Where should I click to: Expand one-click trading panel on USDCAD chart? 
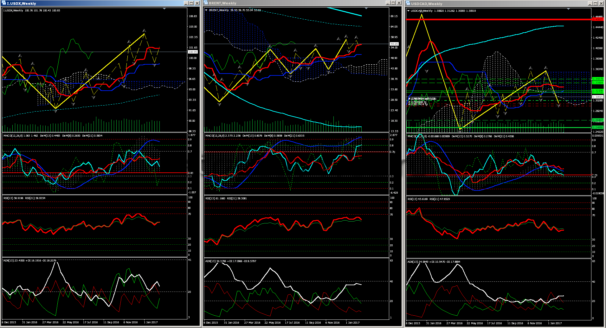pyautogui.click(x=409, y=11)
